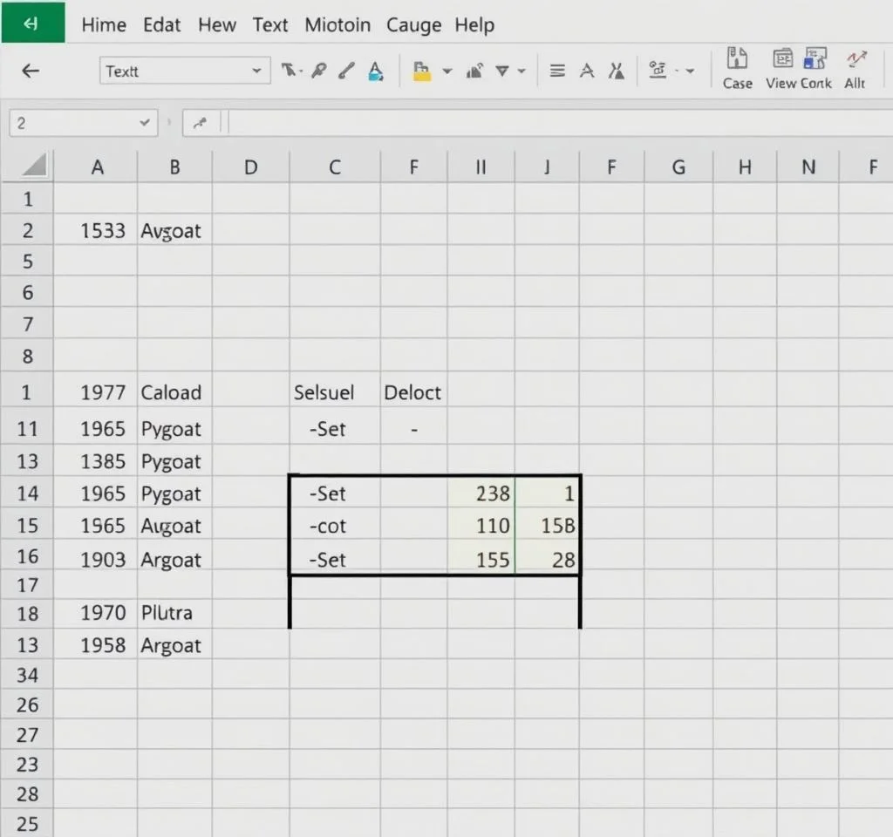The width and height of the screenshot is (893, 837).
Task: Click the select-all corner triangle
Action: click(x=33, y=166)
